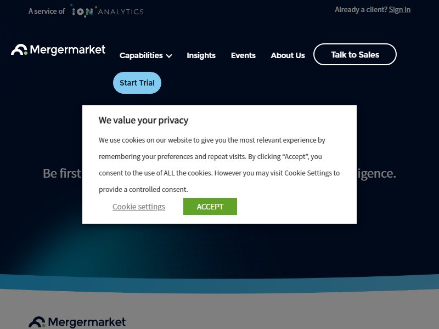Click the 'Already a client?' text
Screen dimensions: 439x329
tap(361, 10)
